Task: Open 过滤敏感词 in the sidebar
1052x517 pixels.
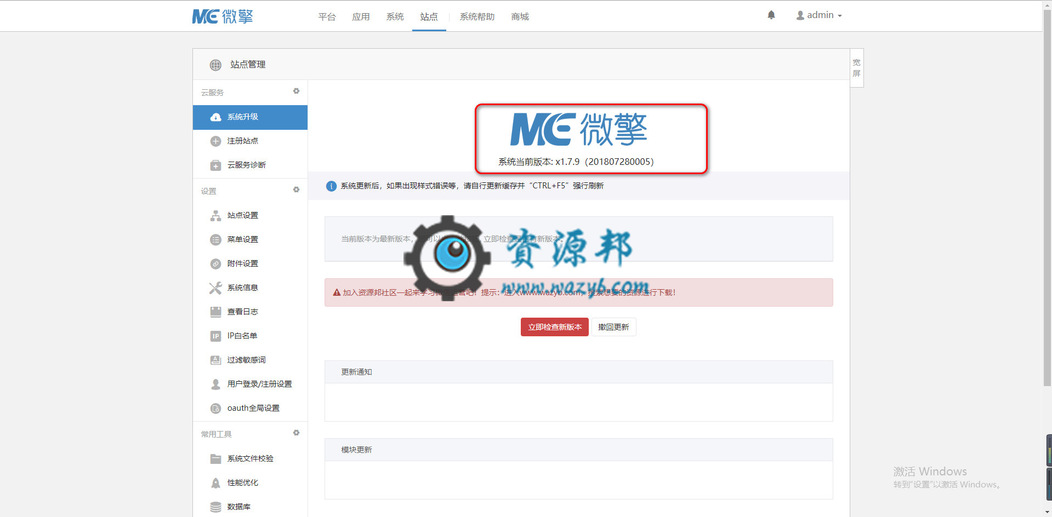Action: point(250,360)
